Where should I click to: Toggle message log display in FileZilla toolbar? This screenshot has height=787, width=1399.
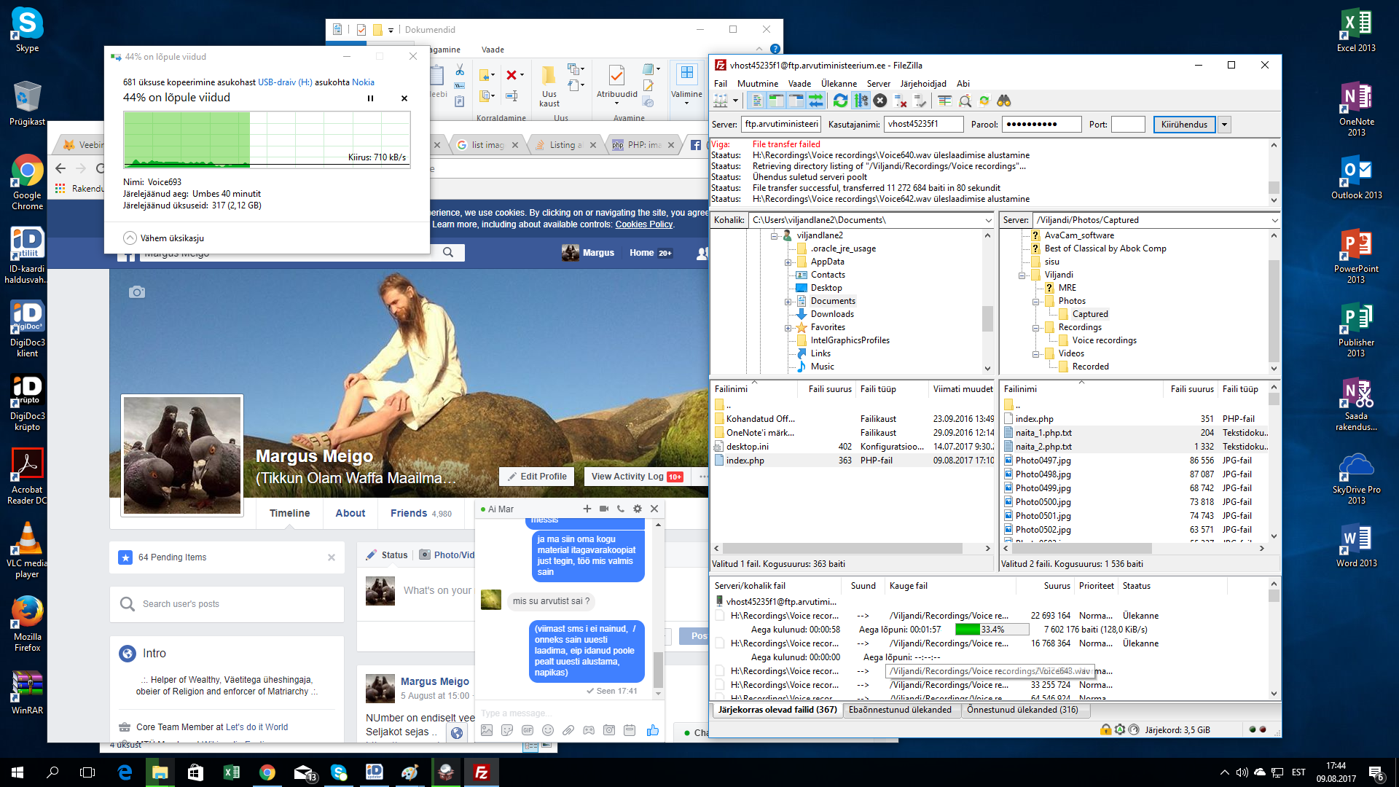point(757,101)
